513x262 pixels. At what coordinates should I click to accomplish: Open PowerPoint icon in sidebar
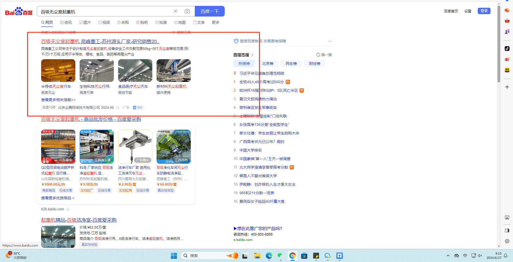[x=507, y=10]
